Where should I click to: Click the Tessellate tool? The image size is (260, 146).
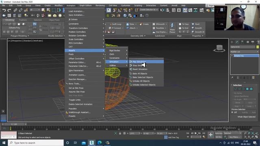click(159, 28)
